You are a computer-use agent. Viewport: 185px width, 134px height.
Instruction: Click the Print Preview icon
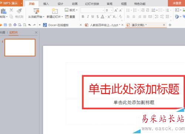point(25,25)
